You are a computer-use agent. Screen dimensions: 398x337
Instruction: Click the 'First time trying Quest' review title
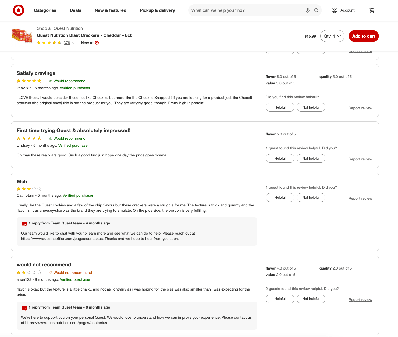(73, 131)
